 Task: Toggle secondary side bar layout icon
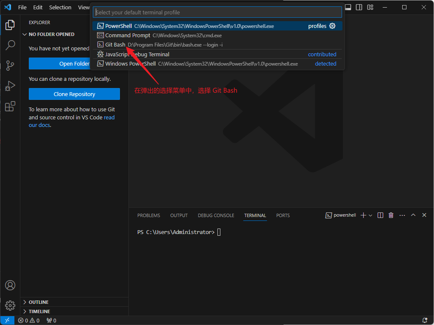pyautogui.click(x=359, y=7)
